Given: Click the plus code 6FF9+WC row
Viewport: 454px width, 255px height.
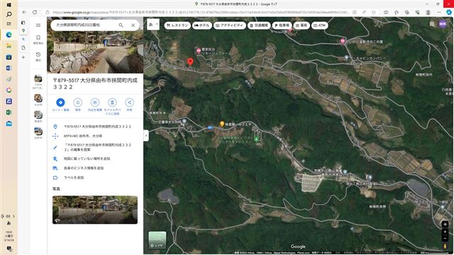Looking at the screenshot, I should click(x=95, y=136).
